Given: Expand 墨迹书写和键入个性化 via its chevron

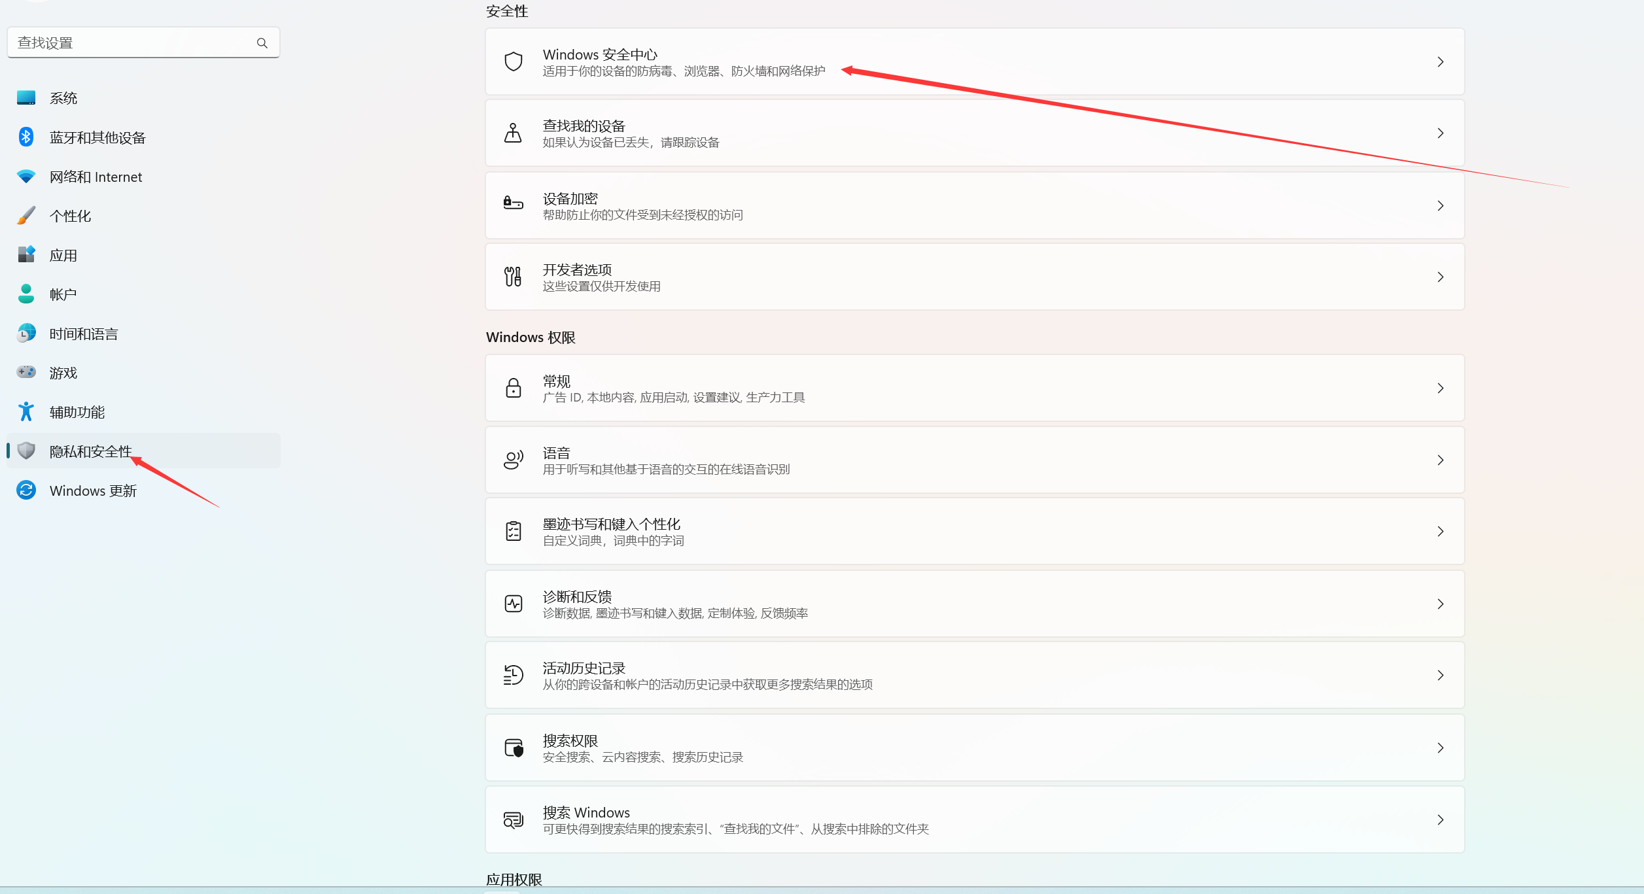Looking at the screenshot, I should click(1441, 532).
